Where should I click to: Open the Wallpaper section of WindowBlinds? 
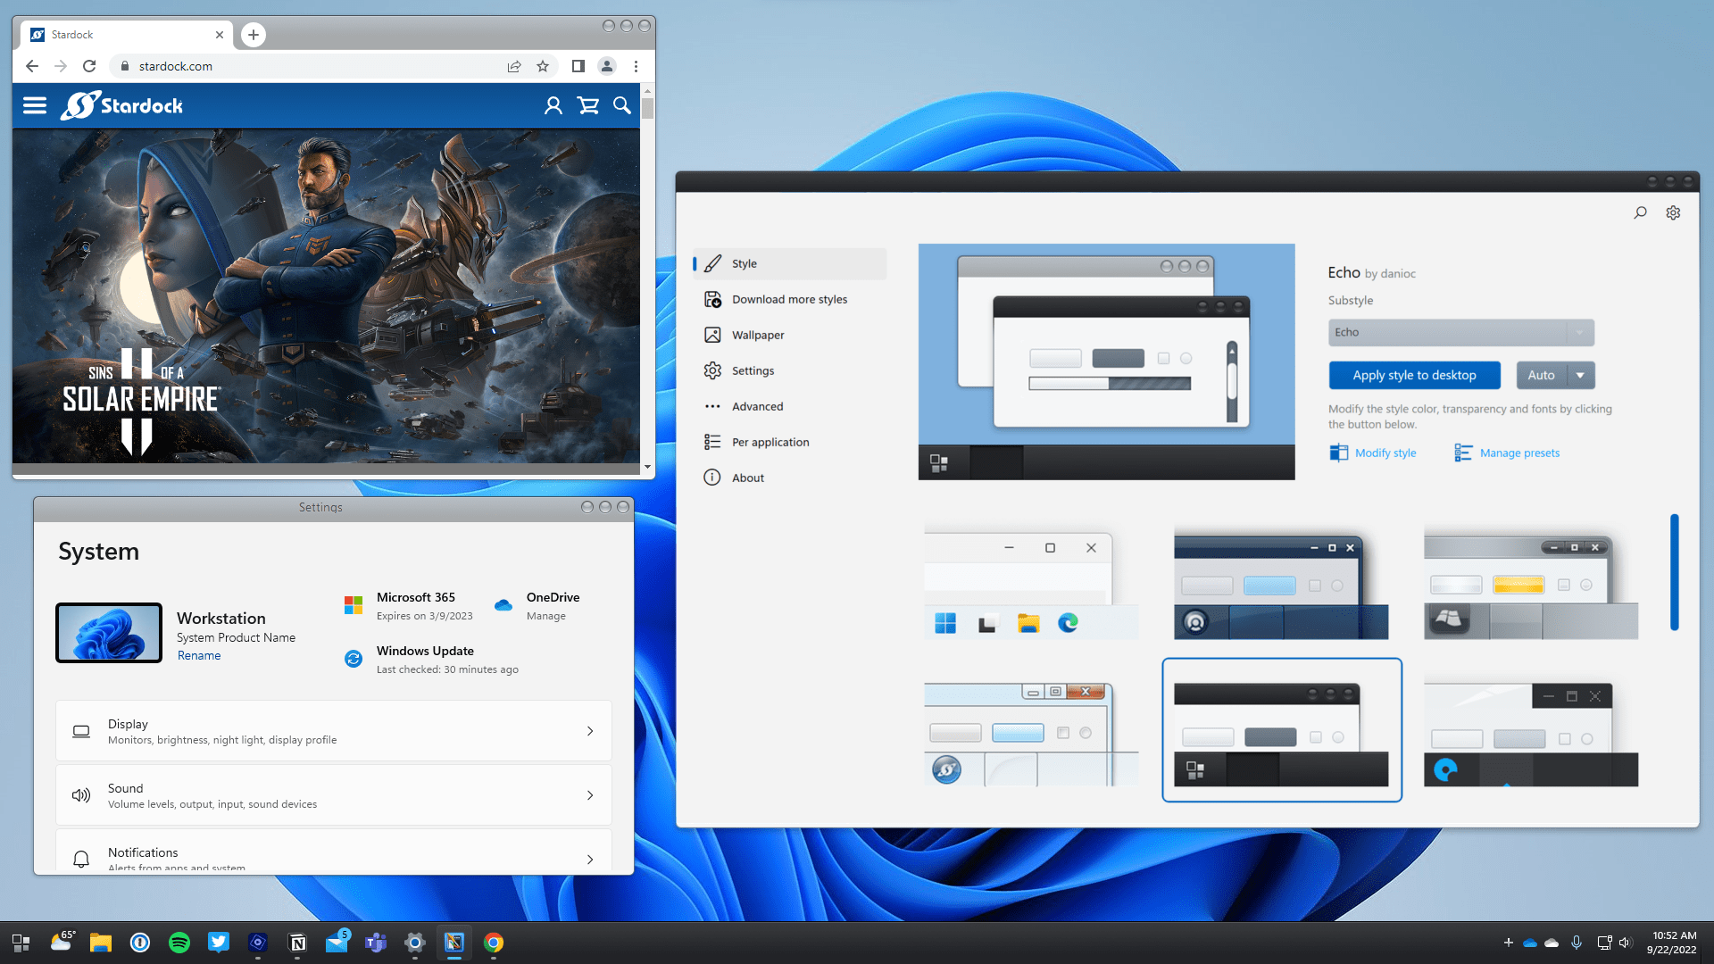(x=757, y=335)
